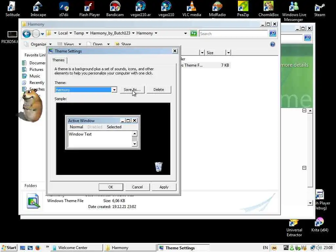Launch VLC media player shortcut
The image size is (336, 252).
tap(192, 9)
